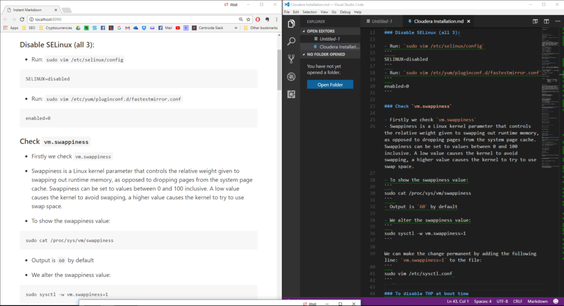The height and width of the screenshot is (306, 564).
Task: Show hidden bookmarks with the chevron
Action: [x=236, y=28]
